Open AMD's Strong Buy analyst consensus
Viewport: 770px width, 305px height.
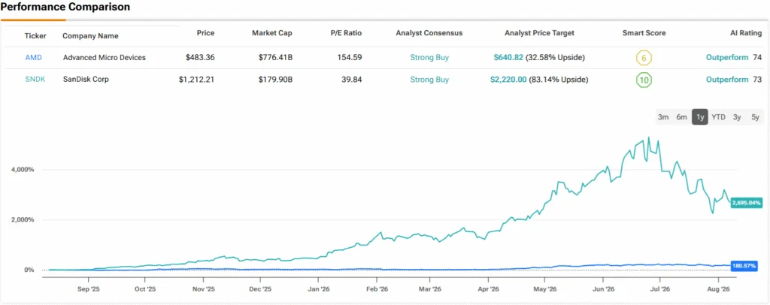pos(429,57)
